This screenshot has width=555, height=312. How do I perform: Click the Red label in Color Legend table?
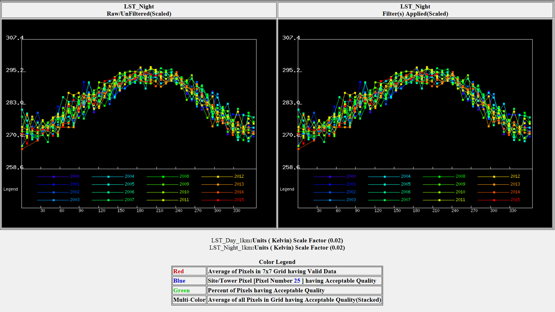179,271
